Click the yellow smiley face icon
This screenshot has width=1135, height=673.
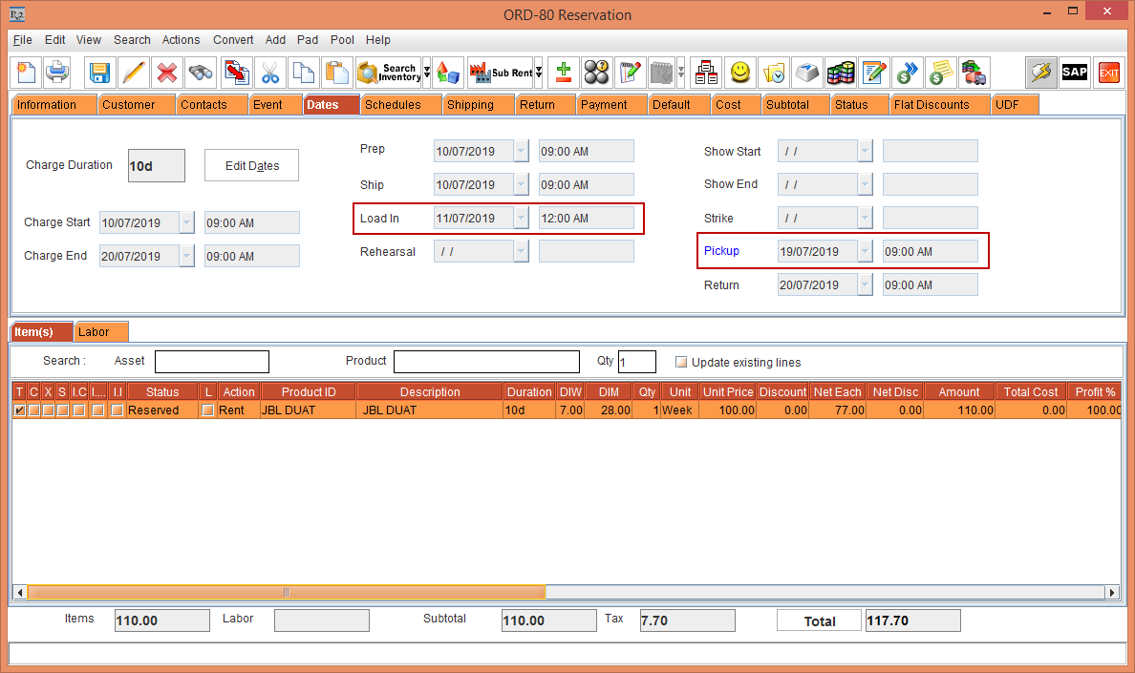[x=739, y=73]
